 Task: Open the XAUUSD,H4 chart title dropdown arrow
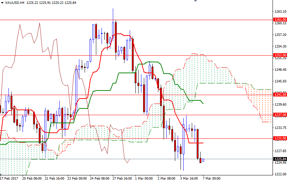[x=2, y=3]
